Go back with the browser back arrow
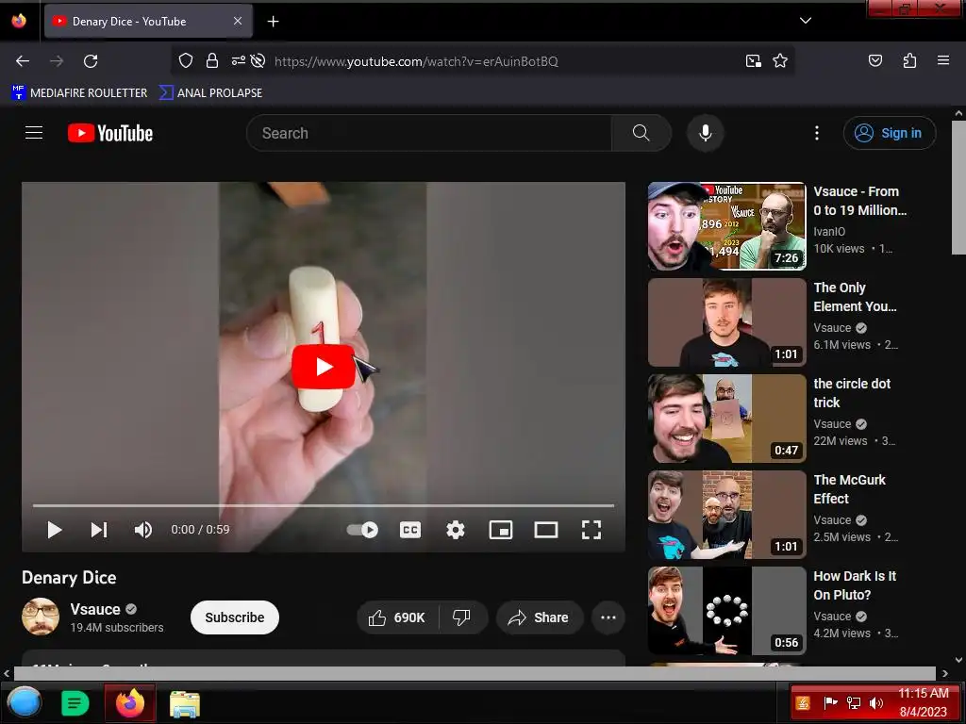 [23, 61]
